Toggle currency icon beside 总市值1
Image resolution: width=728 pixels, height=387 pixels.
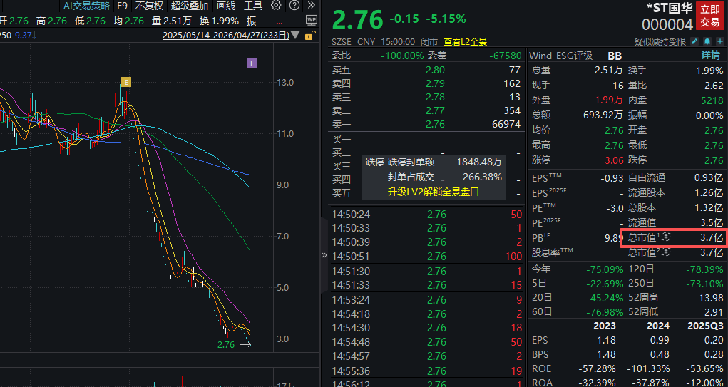click(x=666, y=237)
